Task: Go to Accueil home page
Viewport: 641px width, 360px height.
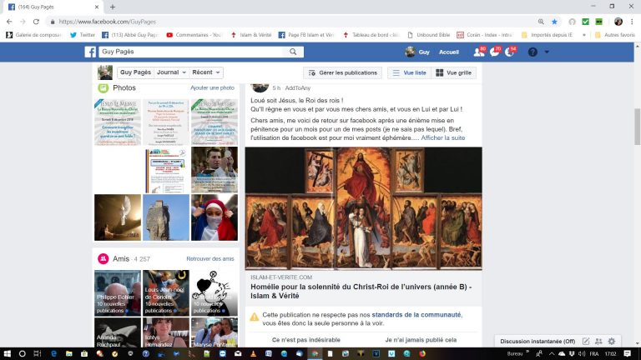Action: [x=449, y=52]
